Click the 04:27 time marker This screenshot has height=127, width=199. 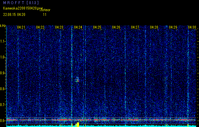tap(135, 27)
